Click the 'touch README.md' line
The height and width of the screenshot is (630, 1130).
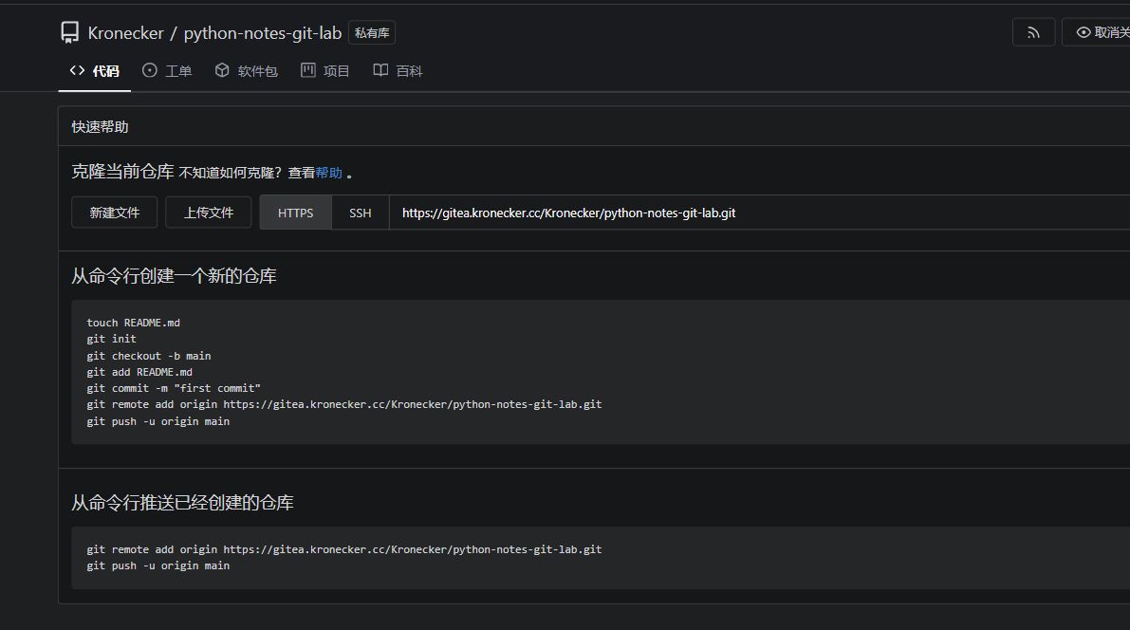coord(134,323)
